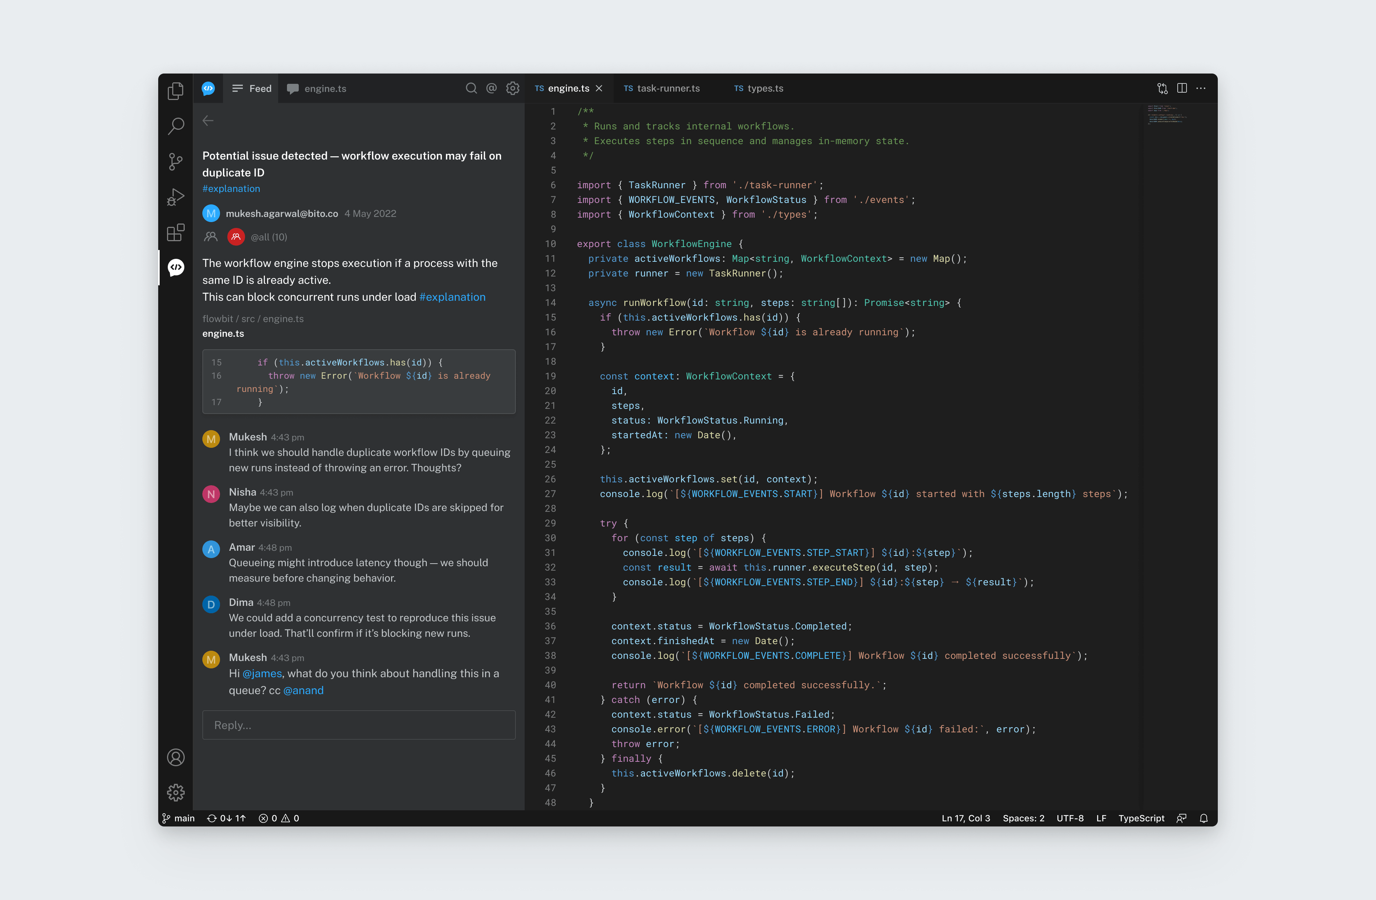Click the code snippet preview block
1376x900 pixels.
tap(358, 381)
